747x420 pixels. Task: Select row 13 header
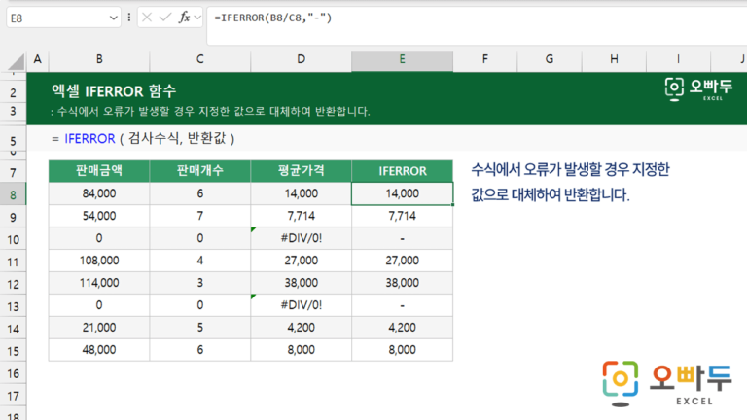[13, 306]
